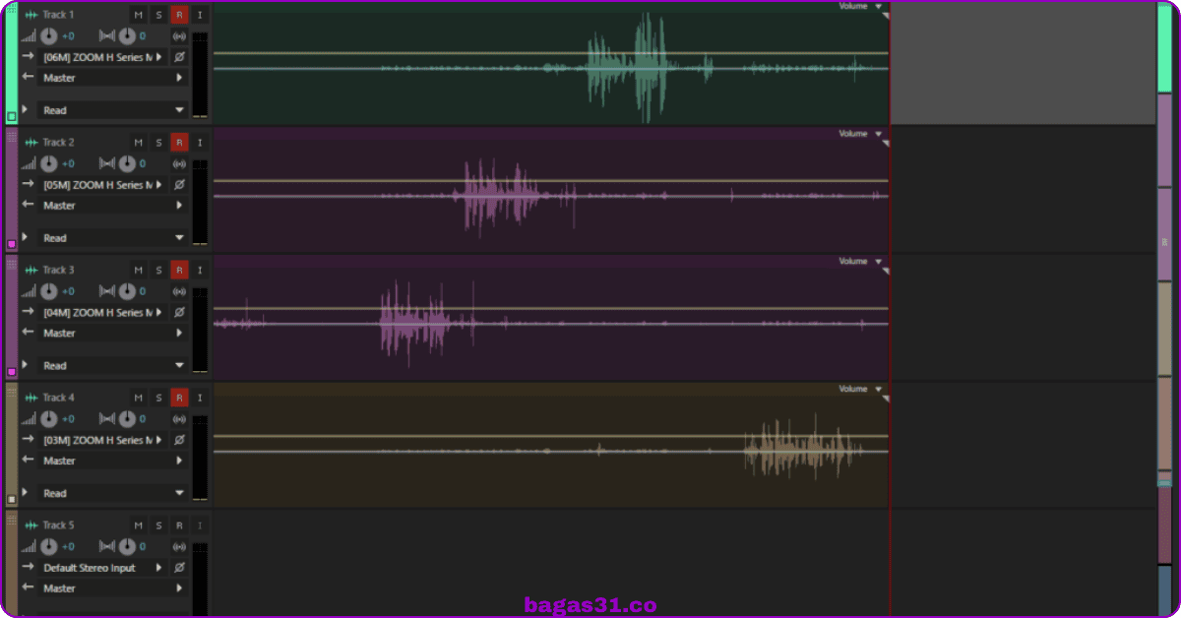1181x618 pixels.
Task: Solo Track 1 with its S button
Action: pyautogui.click(x=158, y=15)
